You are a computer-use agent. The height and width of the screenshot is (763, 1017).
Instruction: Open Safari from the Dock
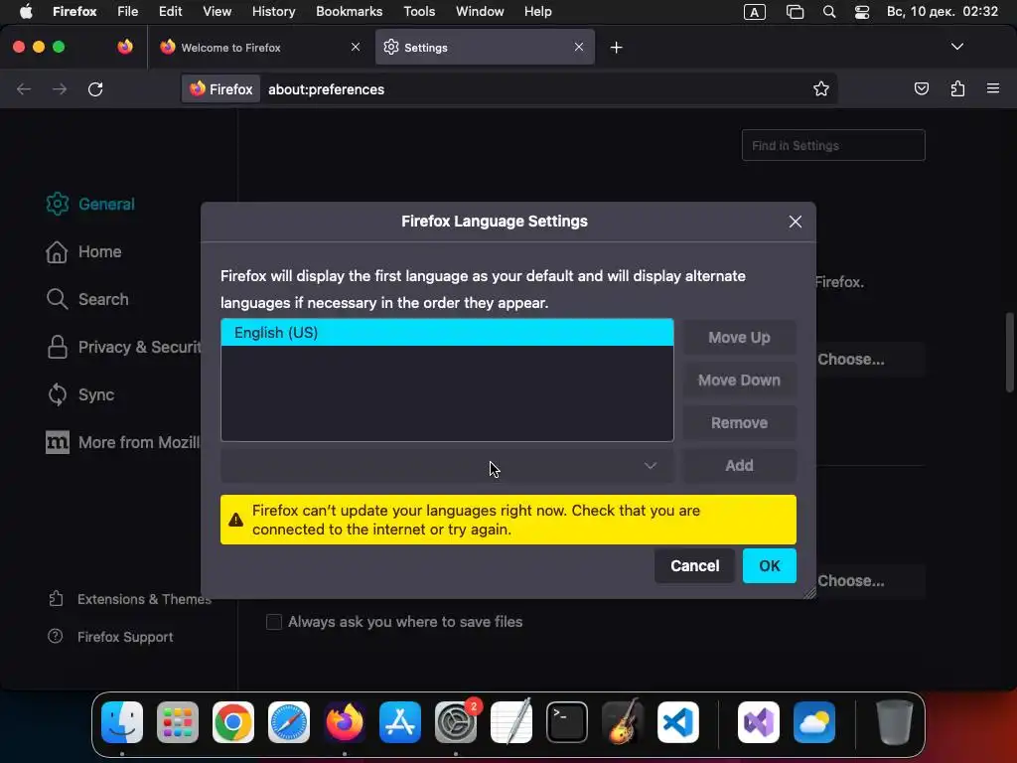coord(289,722)
